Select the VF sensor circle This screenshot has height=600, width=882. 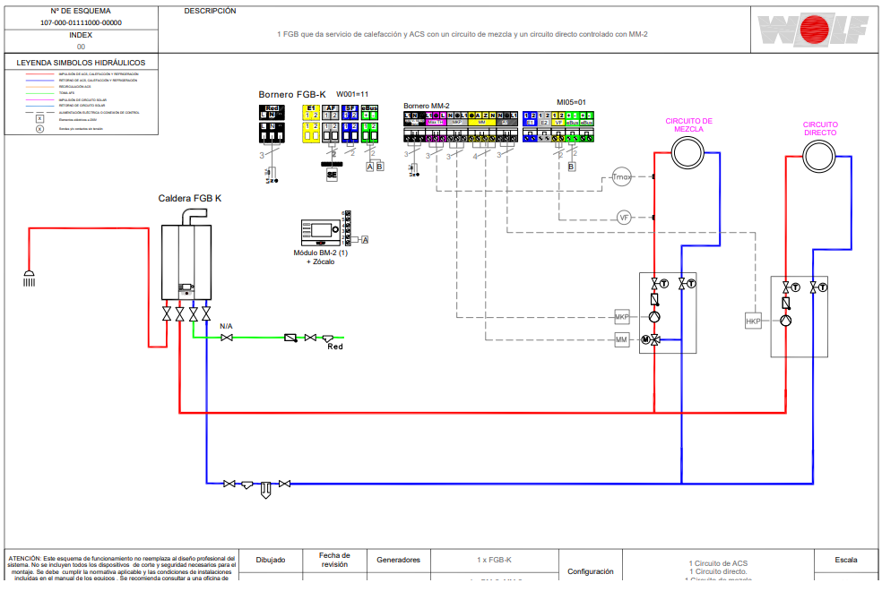coord(624,218)
